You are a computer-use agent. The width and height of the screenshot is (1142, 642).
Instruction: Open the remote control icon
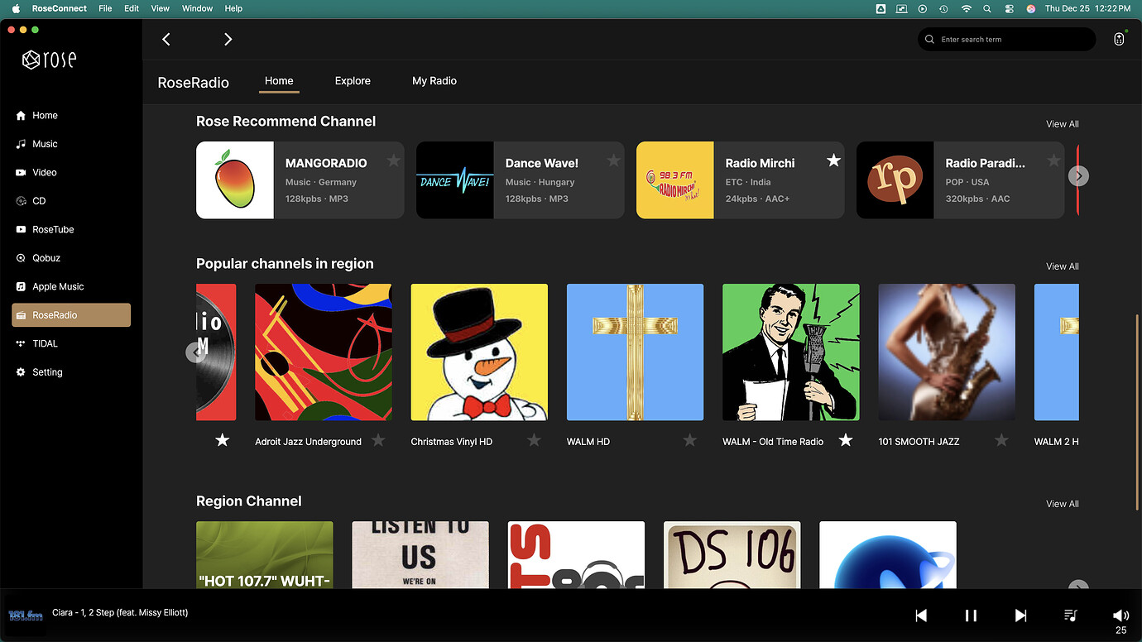click(x=1119, y=39)
